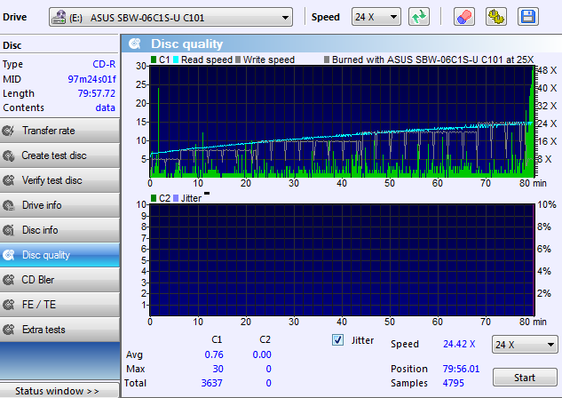The width and height of the screenshot is (562, 398).
Task: Click the Drive info disc icon
Action: tap(9, 205)
